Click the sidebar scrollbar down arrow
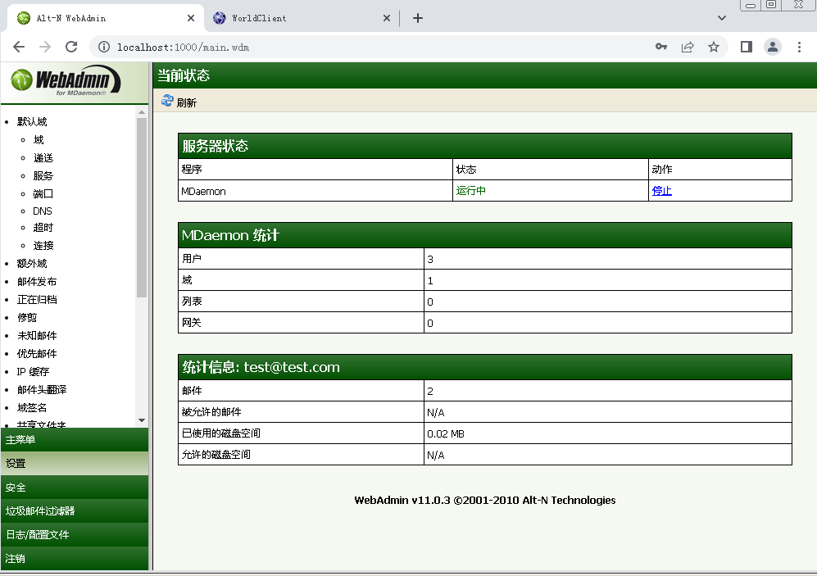Screen dimensions: 817x576 tap(142, 420)
